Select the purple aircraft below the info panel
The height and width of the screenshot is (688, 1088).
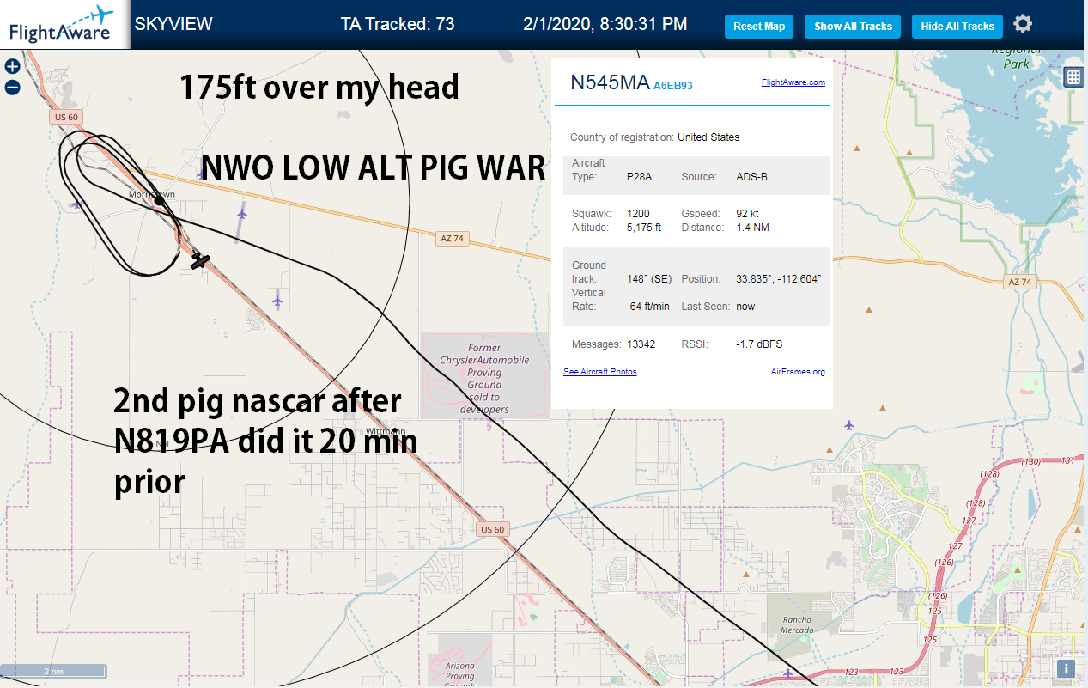(849, 425)
